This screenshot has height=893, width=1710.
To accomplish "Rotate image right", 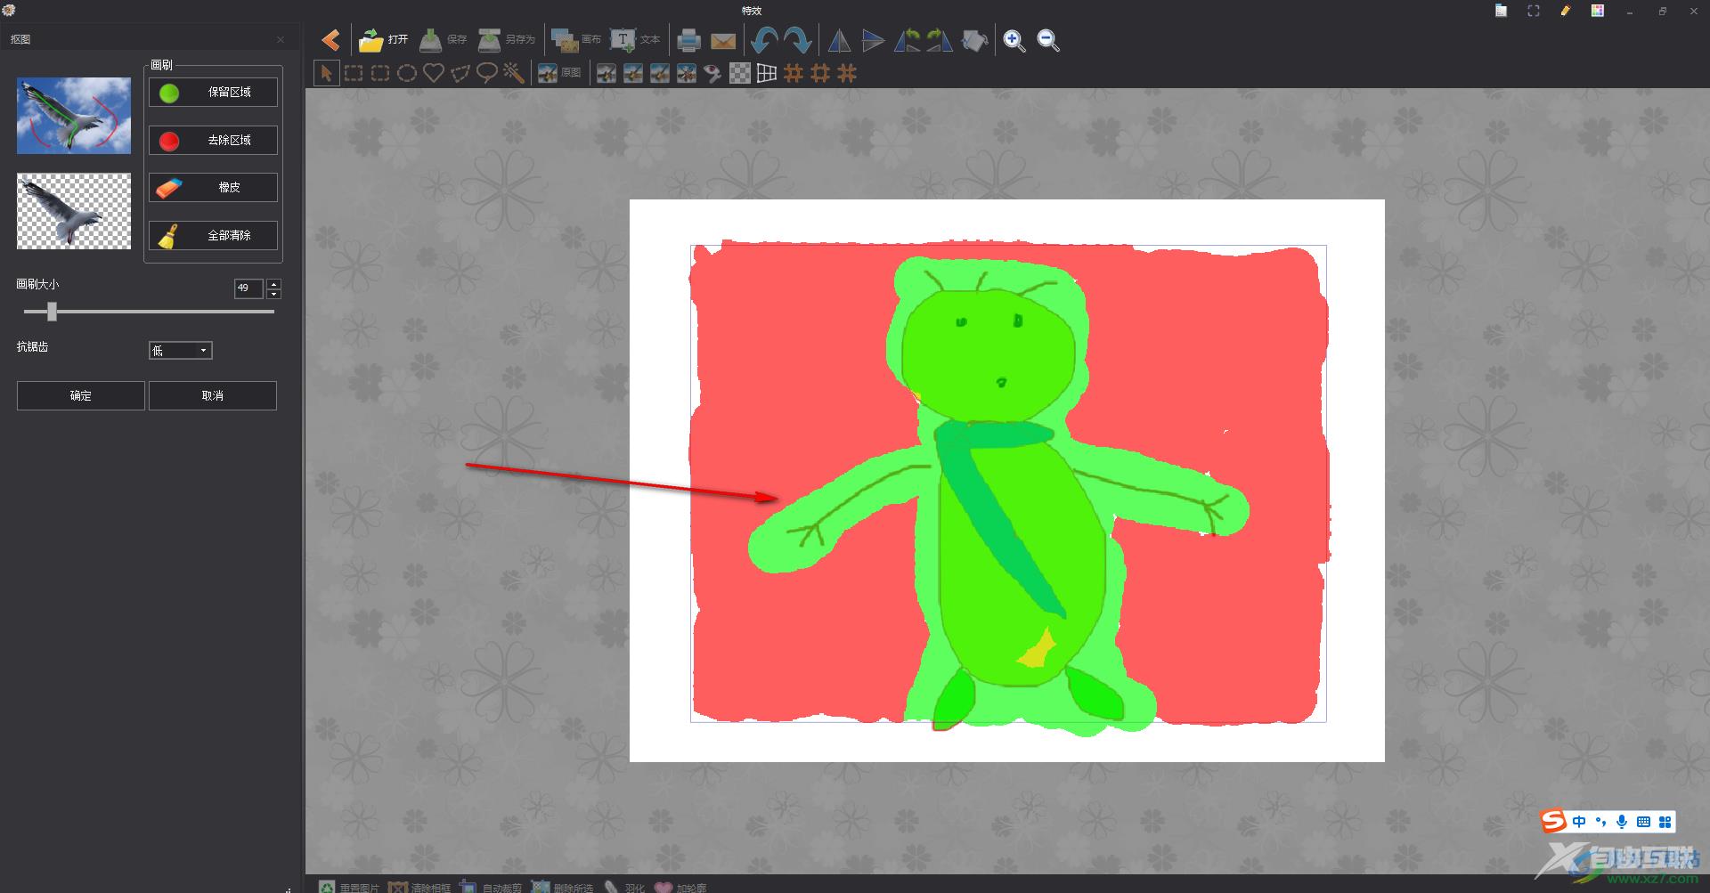I will click(x=940, y=40).
